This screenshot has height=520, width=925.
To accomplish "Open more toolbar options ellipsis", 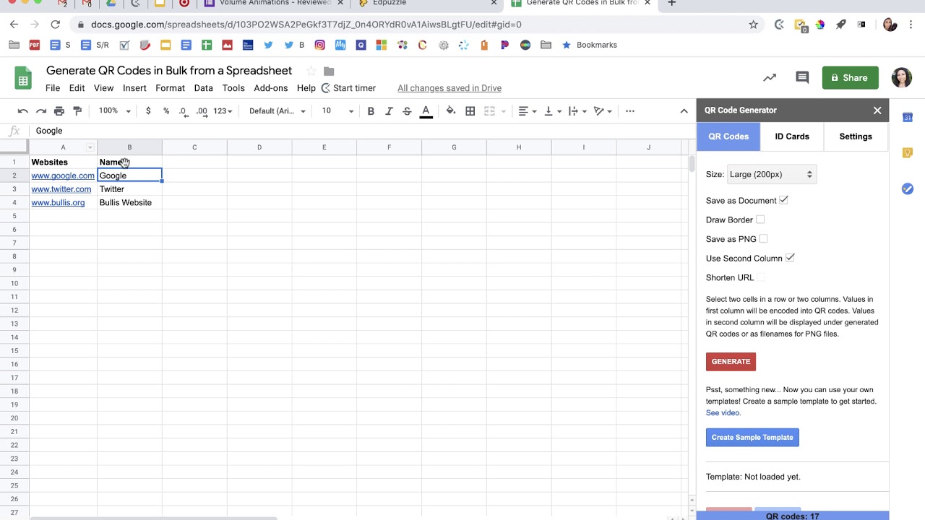I will click(630, 111).
